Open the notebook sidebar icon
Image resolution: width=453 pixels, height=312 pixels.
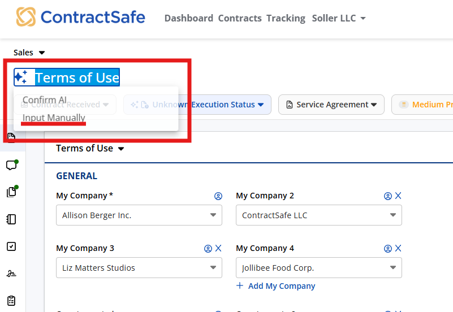tap(11, 219)
